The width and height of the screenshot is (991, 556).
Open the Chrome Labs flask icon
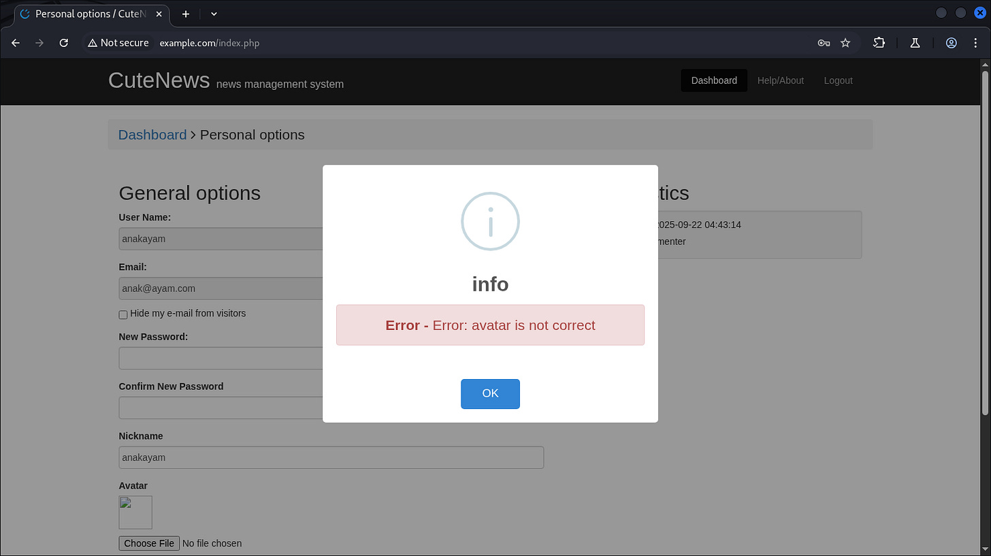click(x=915, y=43)
